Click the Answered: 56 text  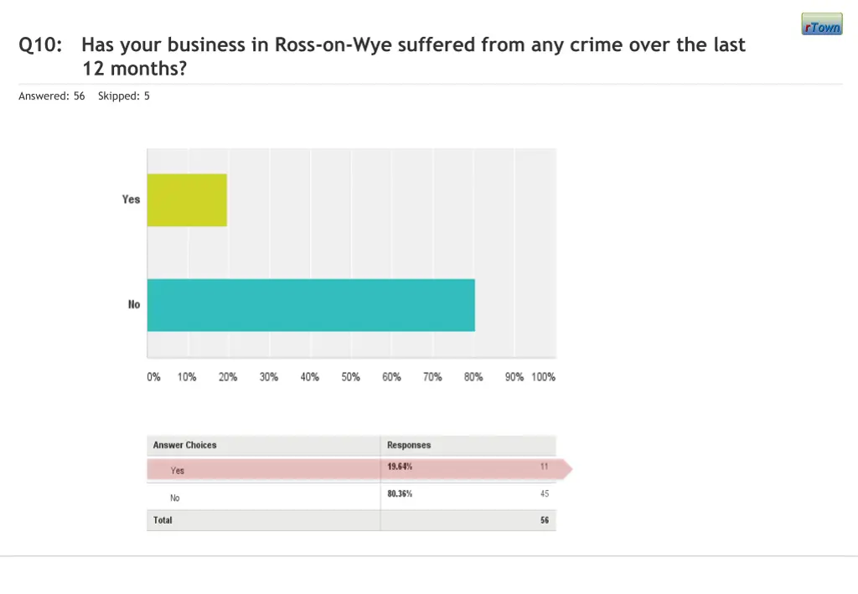tap(52, 96)
